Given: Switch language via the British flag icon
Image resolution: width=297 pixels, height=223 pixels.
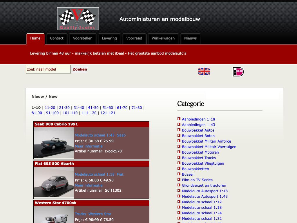Looking at the screenshot, I should click(x=204, y=71).
